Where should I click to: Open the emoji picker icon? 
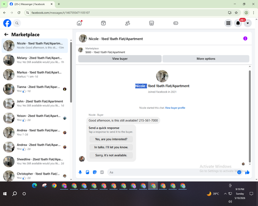pyautogui.click(x=239, y=172)
